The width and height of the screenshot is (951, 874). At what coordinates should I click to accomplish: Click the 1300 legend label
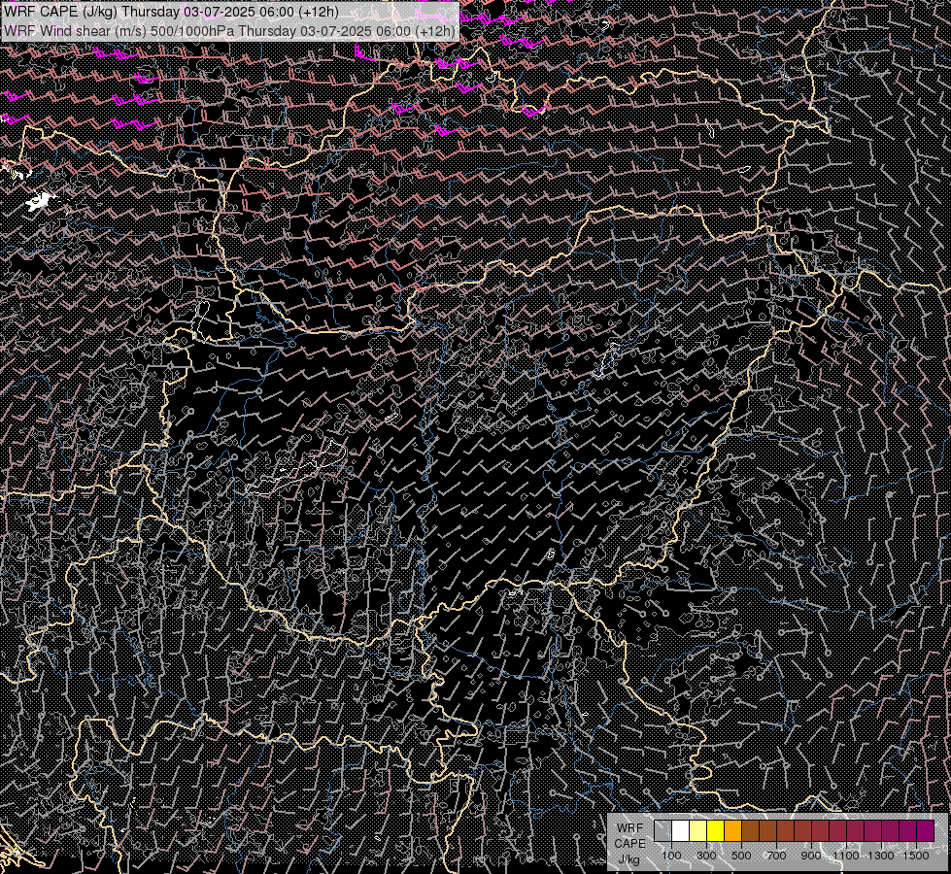[881, 856]
